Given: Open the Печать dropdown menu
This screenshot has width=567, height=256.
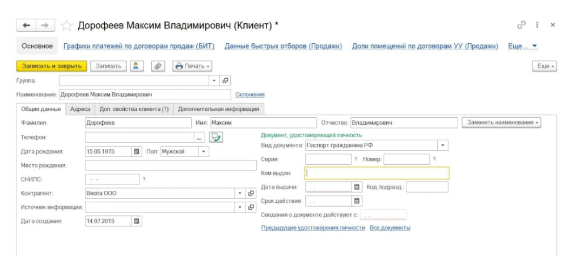Looking at the screenshot, I should pos(193,66).
